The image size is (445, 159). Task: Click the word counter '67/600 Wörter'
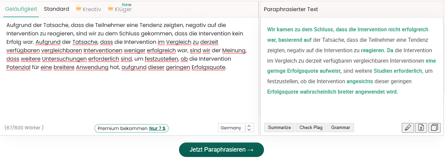(x=24, y=128)
